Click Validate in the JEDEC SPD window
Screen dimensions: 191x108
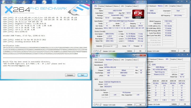click(x=174, y=104)
